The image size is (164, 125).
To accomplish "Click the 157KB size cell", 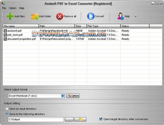I will pos(80,39).
